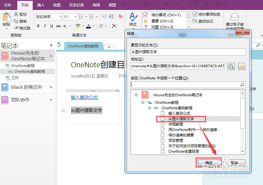263x185 pixels.
Task: Add a new section with plus tab
Action: coord(109,47)
